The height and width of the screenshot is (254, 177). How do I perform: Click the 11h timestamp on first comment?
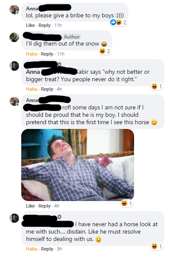pos(58,25)
